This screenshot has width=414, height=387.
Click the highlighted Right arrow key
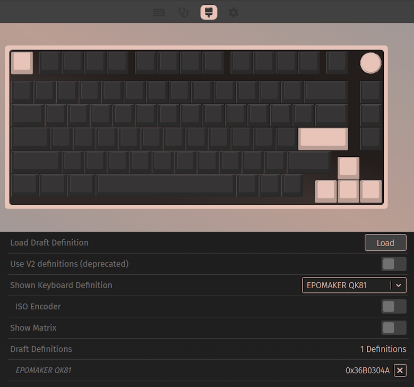(370, 191)
